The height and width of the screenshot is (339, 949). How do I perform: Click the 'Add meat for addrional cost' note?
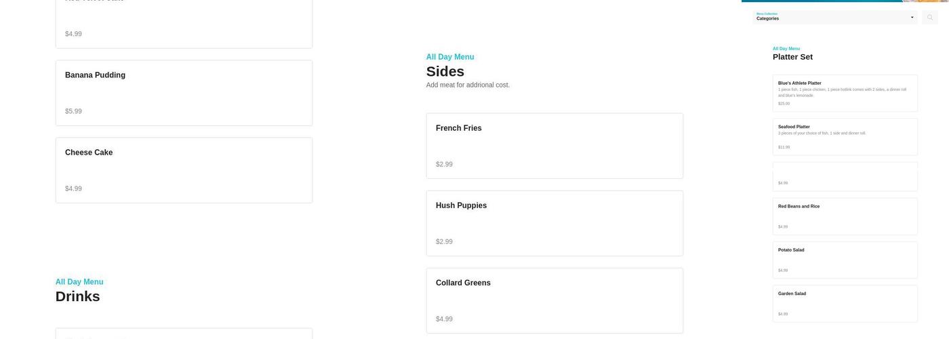(468, 85)
